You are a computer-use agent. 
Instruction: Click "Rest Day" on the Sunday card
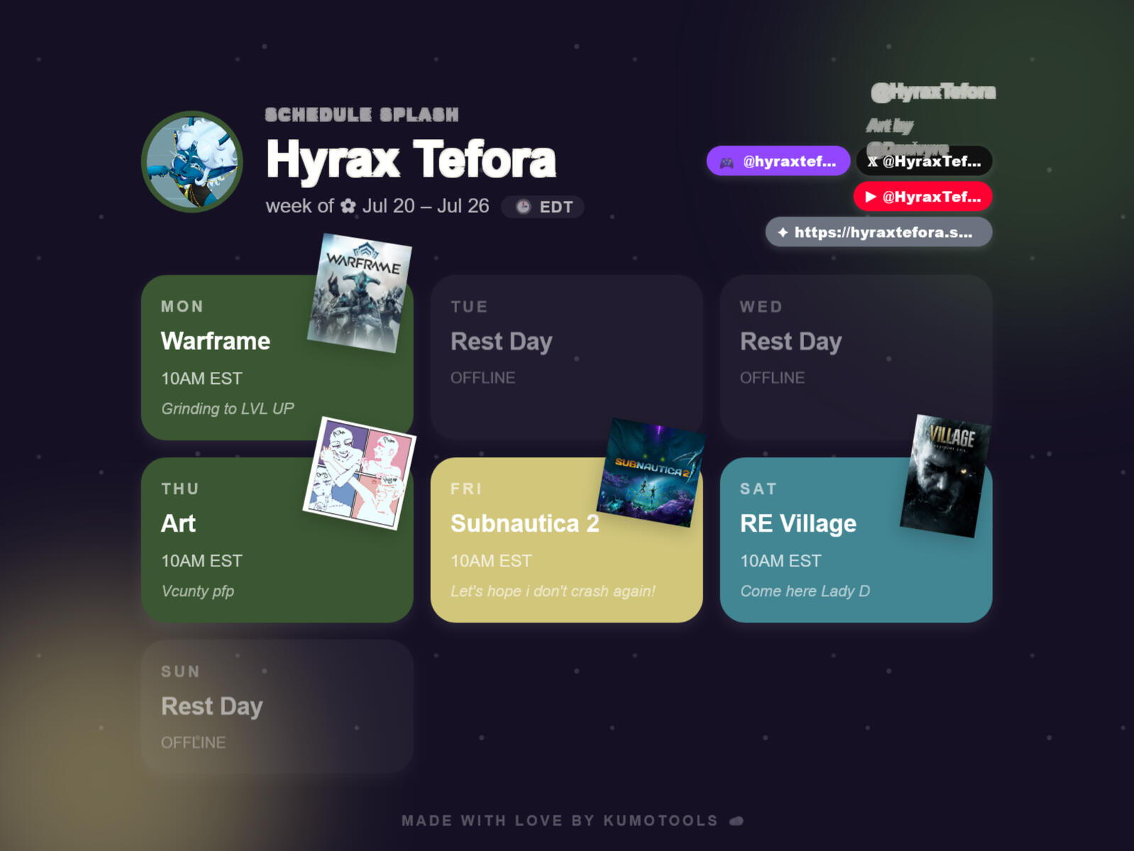(x=211, y=706)
